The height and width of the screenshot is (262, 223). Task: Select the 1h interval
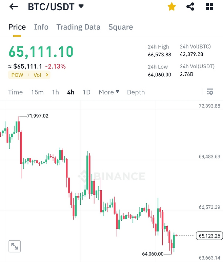55,92
